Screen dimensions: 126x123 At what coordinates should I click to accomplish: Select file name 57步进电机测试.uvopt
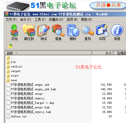(x=27, y=94)
